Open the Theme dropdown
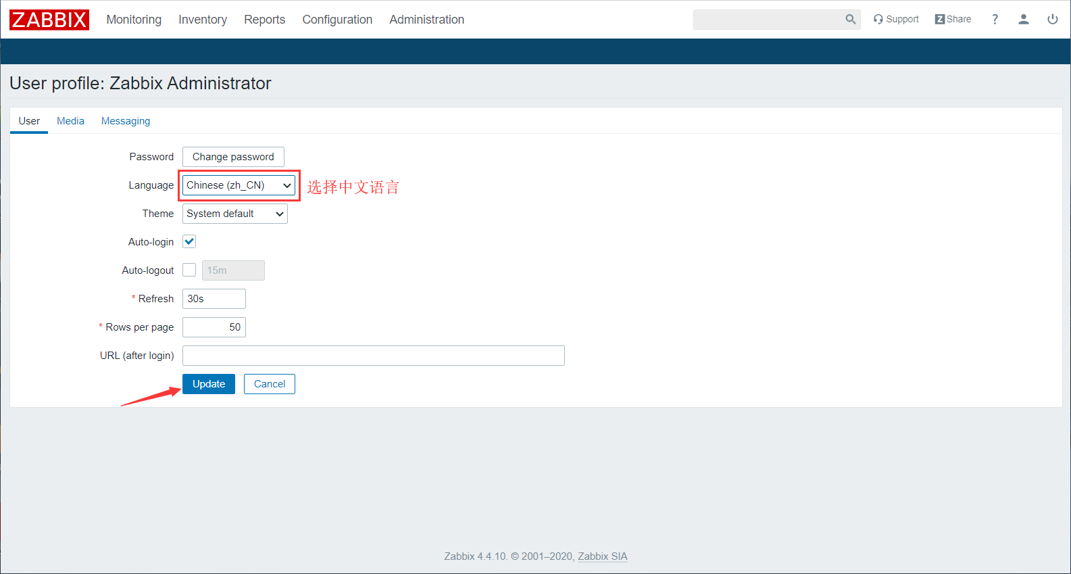 click(235, 214)
